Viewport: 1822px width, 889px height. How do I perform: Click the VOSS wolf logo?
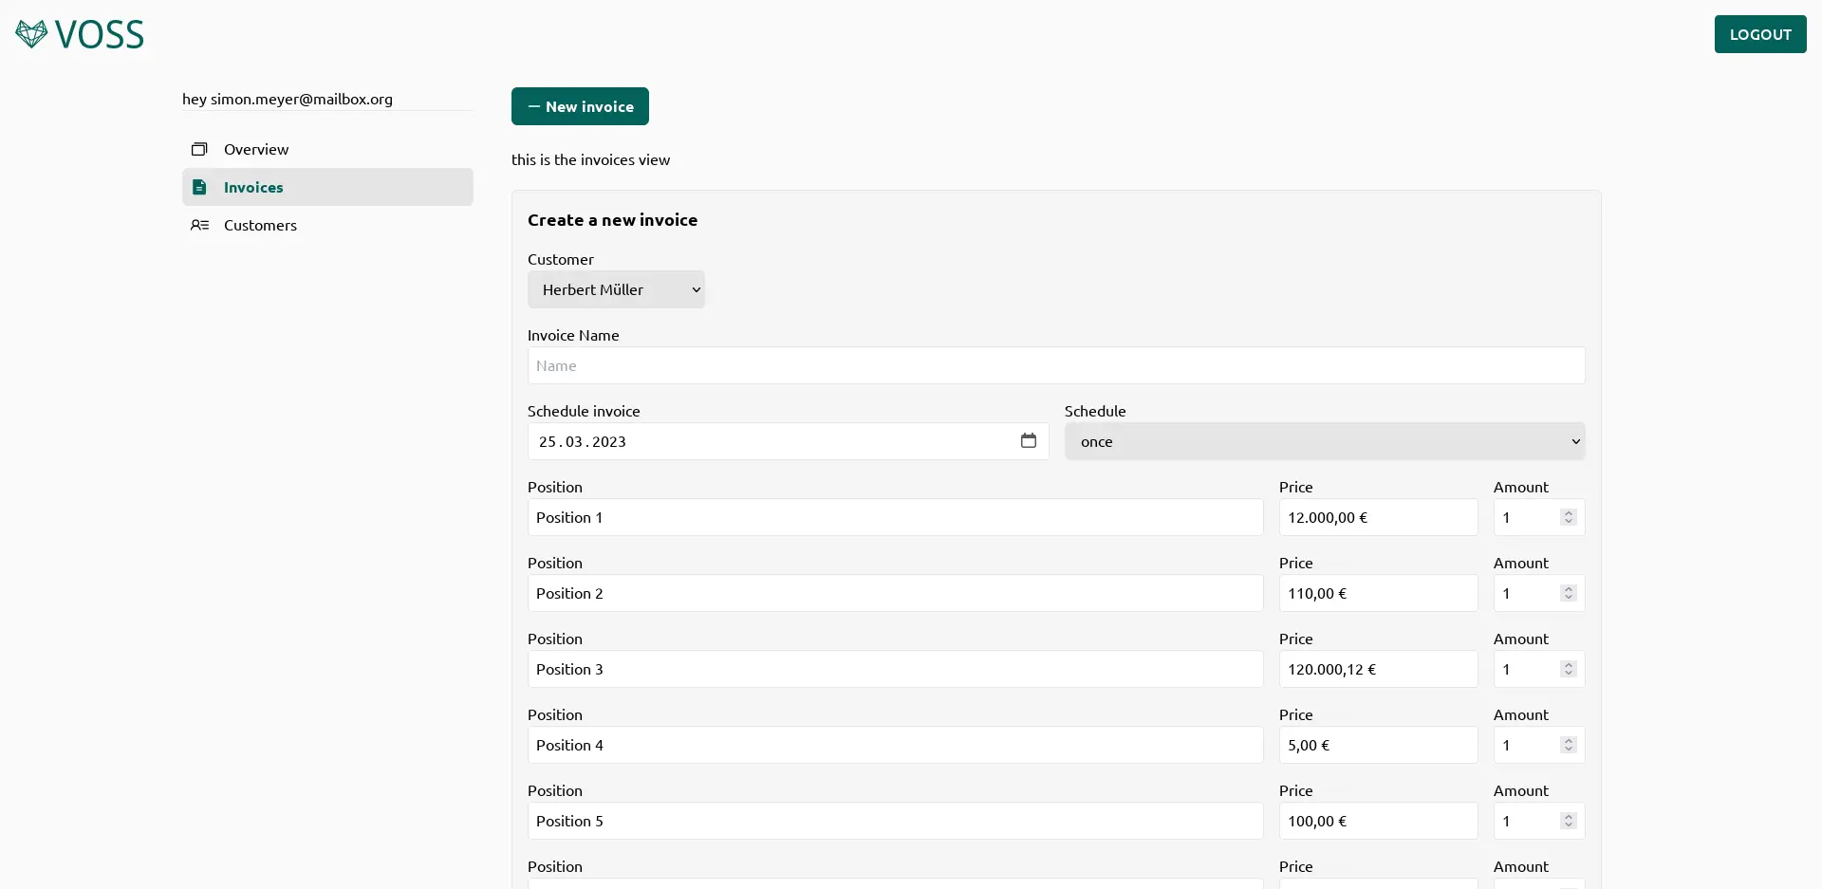(x=31, y=32)
